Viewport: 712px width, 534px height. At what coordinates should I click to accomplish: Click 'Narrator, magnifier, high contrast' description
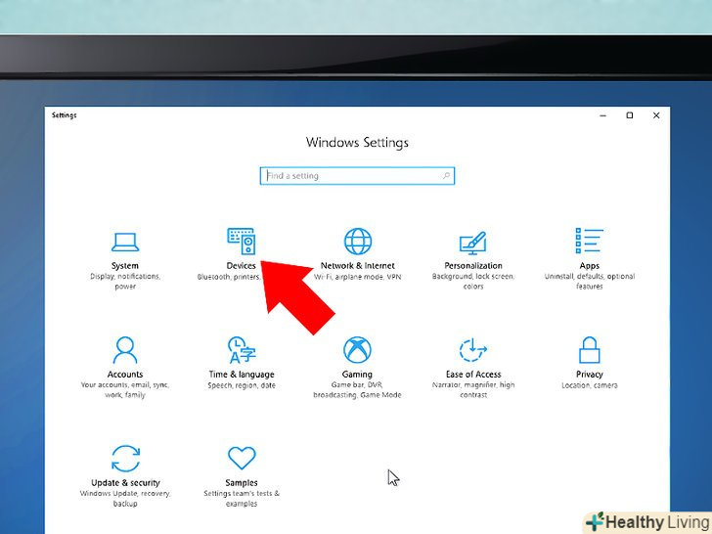pos(473,390)
